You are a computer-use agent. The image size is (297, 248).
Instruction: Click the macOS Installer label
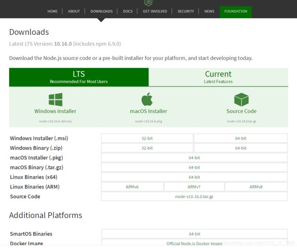pos(148,111)
